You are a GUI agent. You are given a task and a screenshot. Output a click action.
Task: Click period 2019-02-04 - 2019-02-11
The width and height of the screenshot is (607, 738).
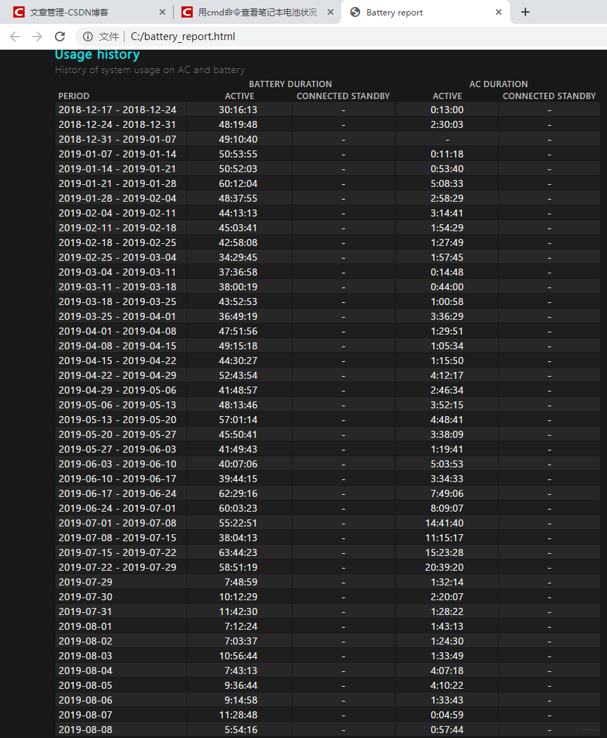click(117, 213)
